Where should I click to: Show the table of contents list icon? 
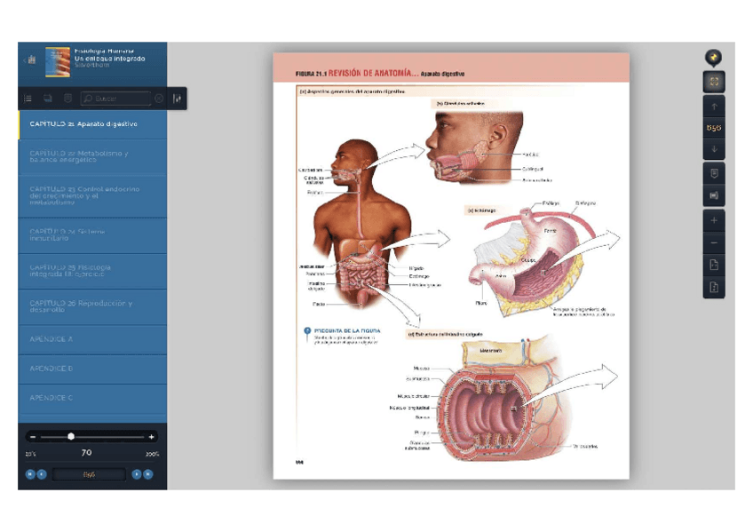[x=28, y=99]
